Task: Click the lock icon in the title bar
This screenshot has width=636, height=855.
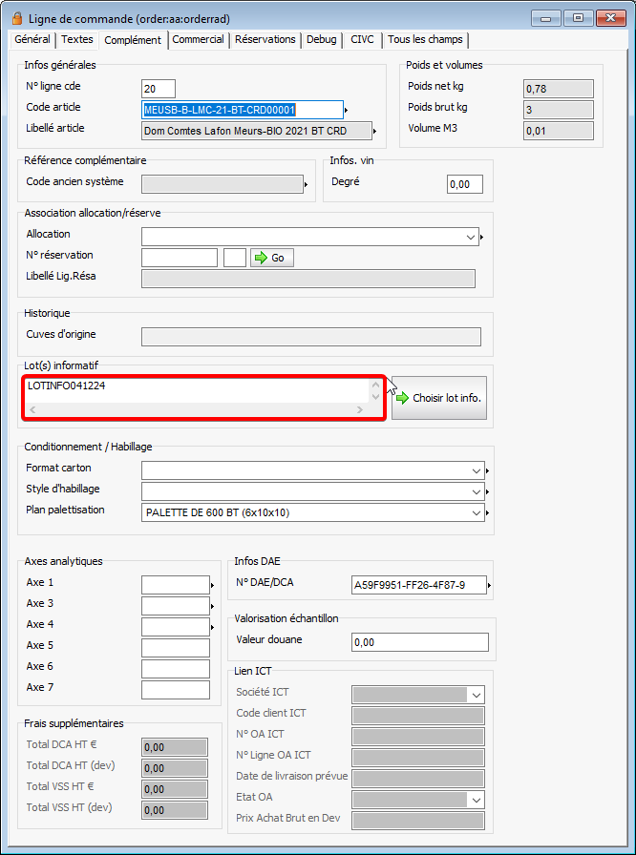Action: [x=16, y=17]
